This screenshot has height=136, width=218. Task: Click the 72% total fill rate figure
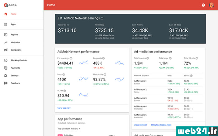(187, 63)
